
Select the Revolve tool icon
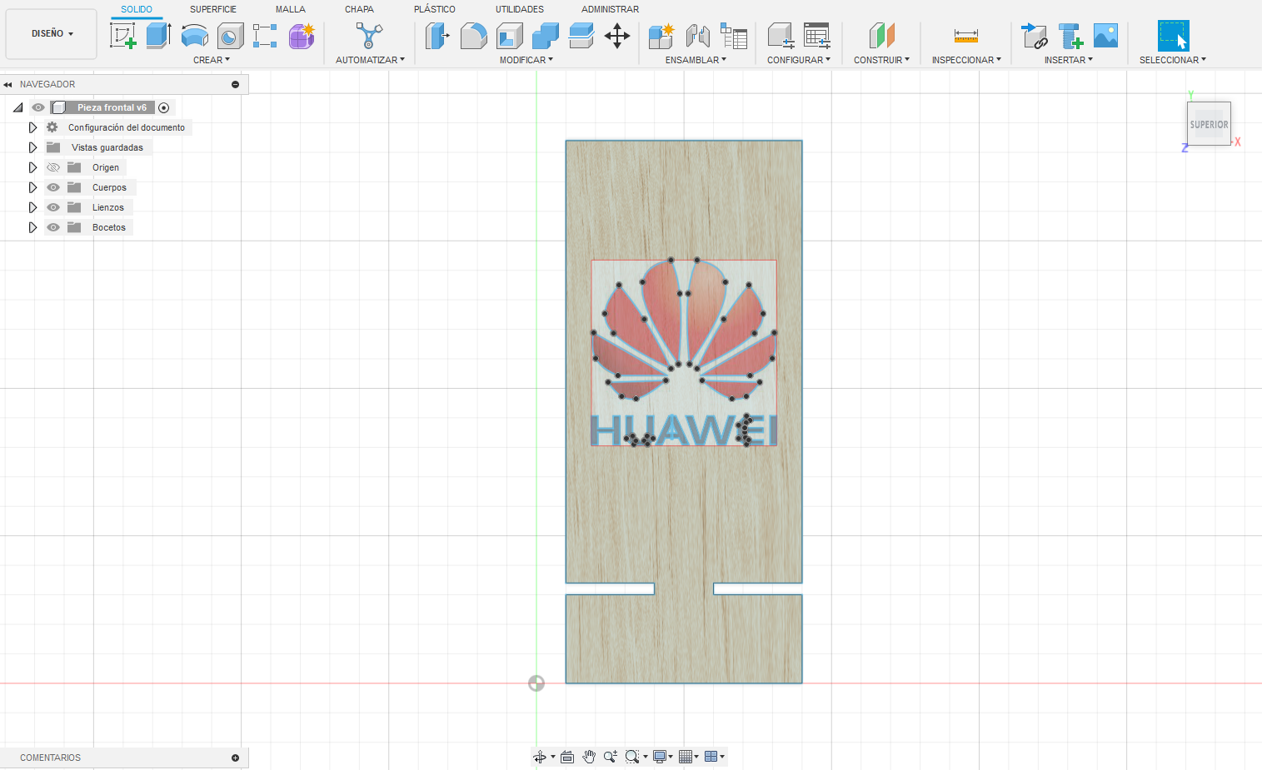(195, 36)
